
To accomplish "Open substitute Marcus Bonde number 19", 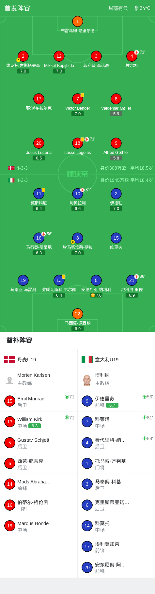I will click(x=39, y=526).
